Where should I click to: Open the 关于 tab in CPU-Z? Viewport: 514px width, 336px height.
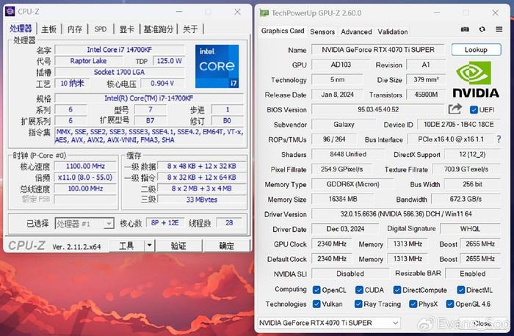190,29
